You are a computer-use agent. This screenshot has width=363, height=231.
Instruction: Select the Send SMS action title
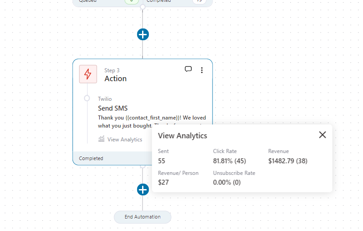pyautogui.click(x=113, y=108)
